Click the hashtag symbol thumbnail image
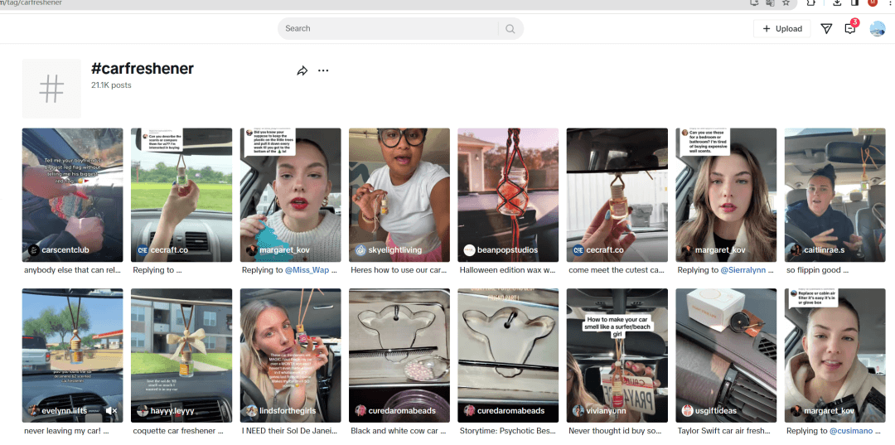The image size is (895, 445). (51, 88)
